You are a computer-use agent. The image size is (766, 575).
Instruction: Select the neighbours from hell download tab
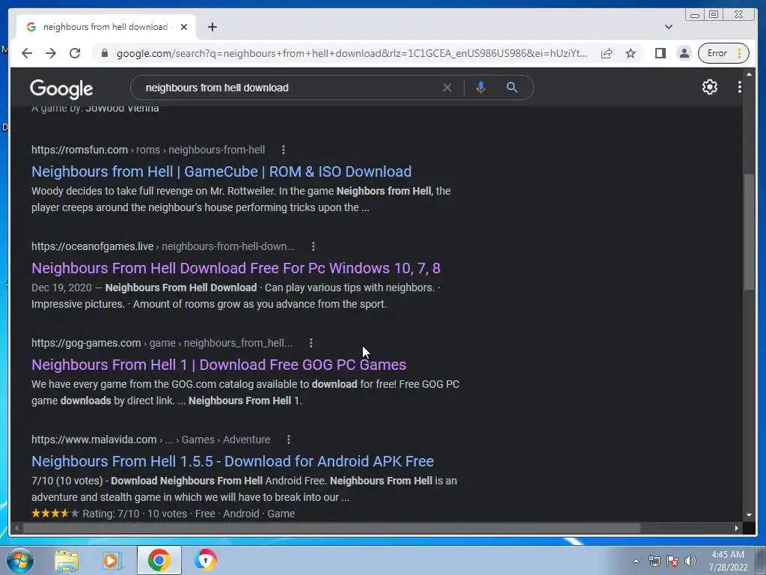click(x=106, y=27)
